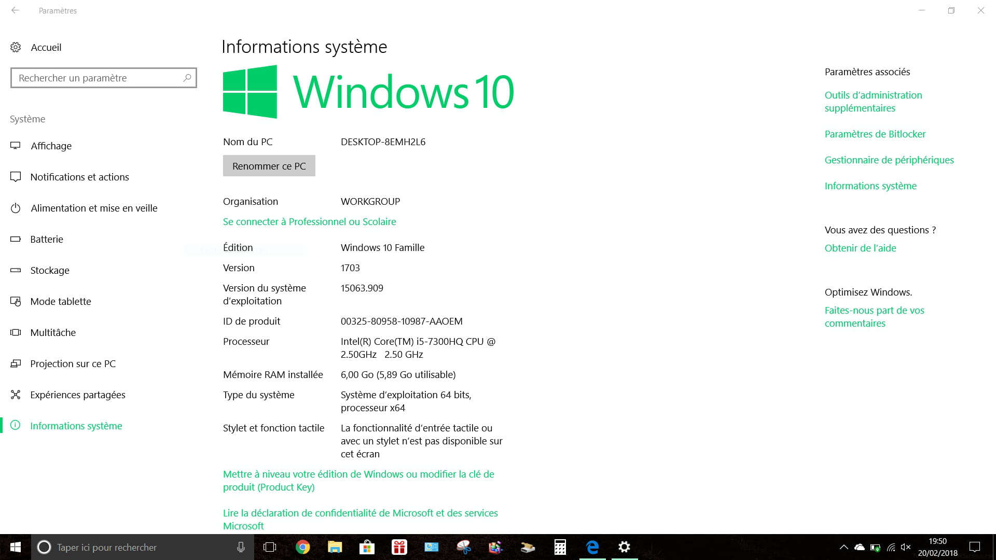The image size is (996, 560).
Task: Click the Cortana circle icon
Action: tap(44, 547)
